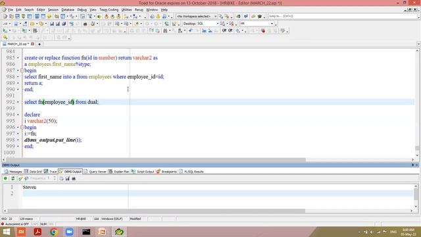This screenshot has height=237, width=421.
Task: Click the editor vertical scrollbar thumb
Action: click(x=417, y=148)
